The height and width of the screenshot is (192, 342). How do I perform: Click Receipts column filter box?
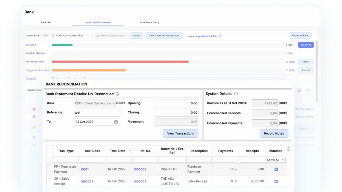[252, 160]
